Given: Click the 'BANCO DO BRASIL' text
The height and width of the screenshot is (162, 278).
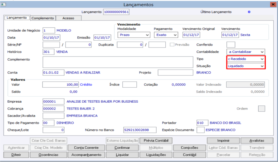Looking at the screenshot, I should pyautogui.click(x=225, y=123).
